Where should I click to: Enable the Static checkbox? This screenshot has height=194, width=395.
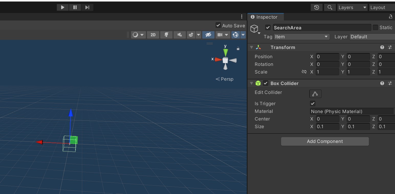tap(375, 28)
